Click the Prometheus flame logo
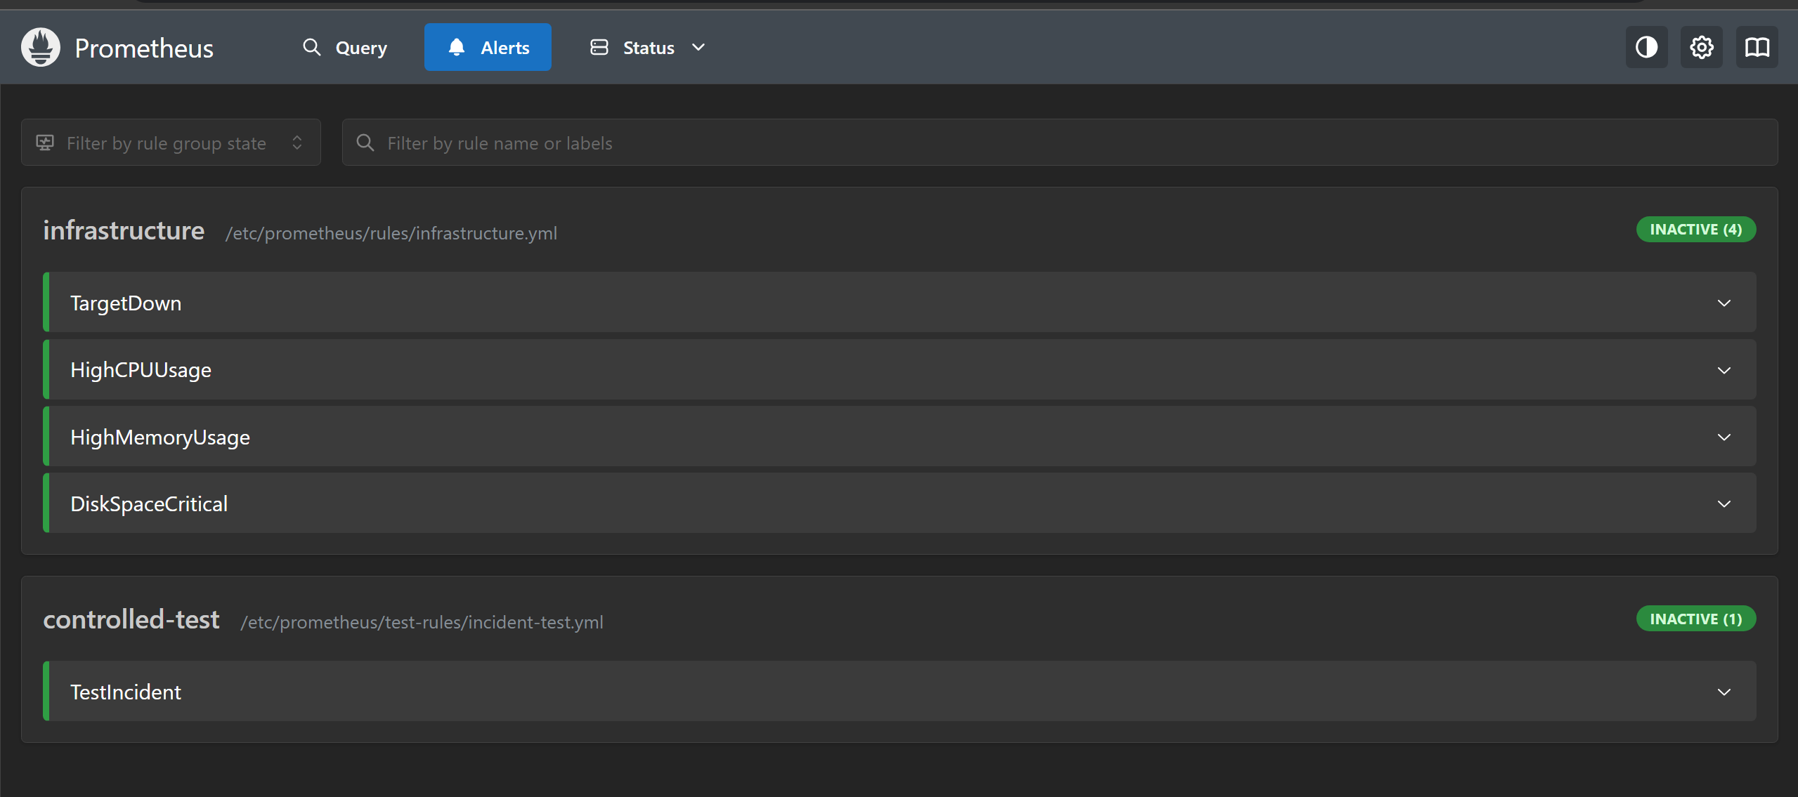Screen dimensions: 1798x797 (x=41, y=47)
